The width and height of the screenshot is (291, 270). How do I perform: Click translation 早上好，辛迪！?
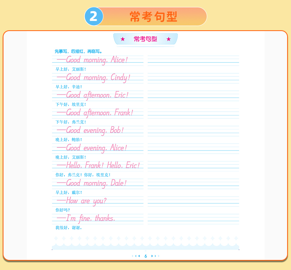[x=69, y=87]
